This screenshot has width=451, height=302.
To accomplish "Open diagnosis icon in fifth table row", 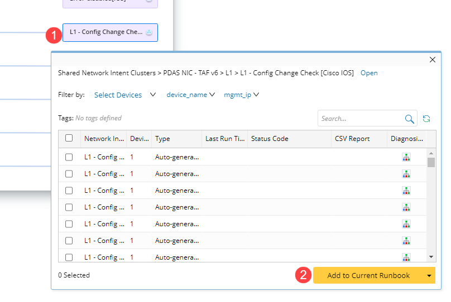I will click(x=406, y=224).
